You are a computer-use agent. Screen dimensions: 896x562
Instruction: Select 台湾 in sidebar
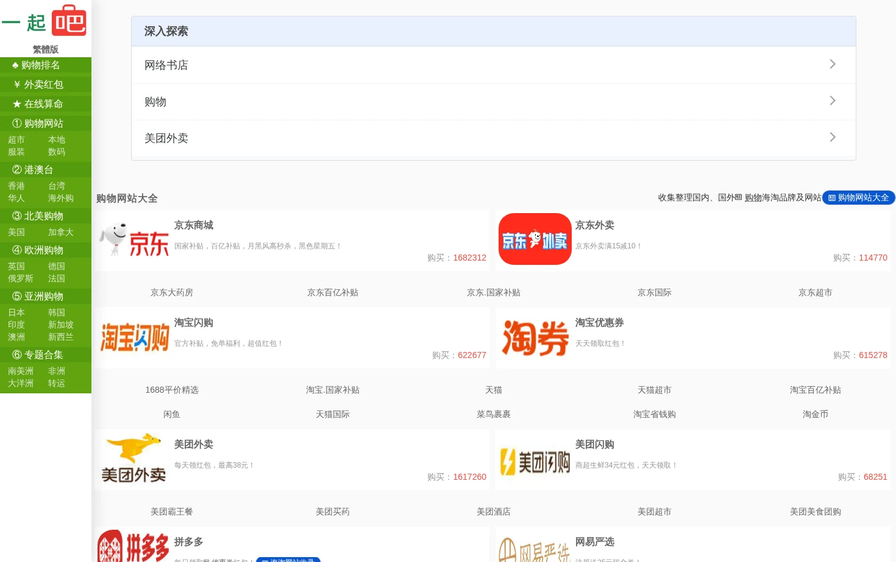point(57,186)
